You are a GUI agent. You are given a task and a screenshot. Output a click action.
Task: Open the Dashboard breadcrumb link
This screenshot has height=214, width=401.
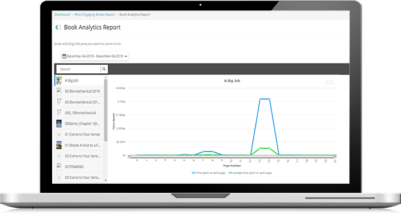(x=62, y=14)
